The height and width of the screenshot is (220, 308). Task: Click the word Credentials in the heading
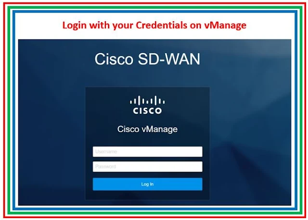[x=162, y=25]
